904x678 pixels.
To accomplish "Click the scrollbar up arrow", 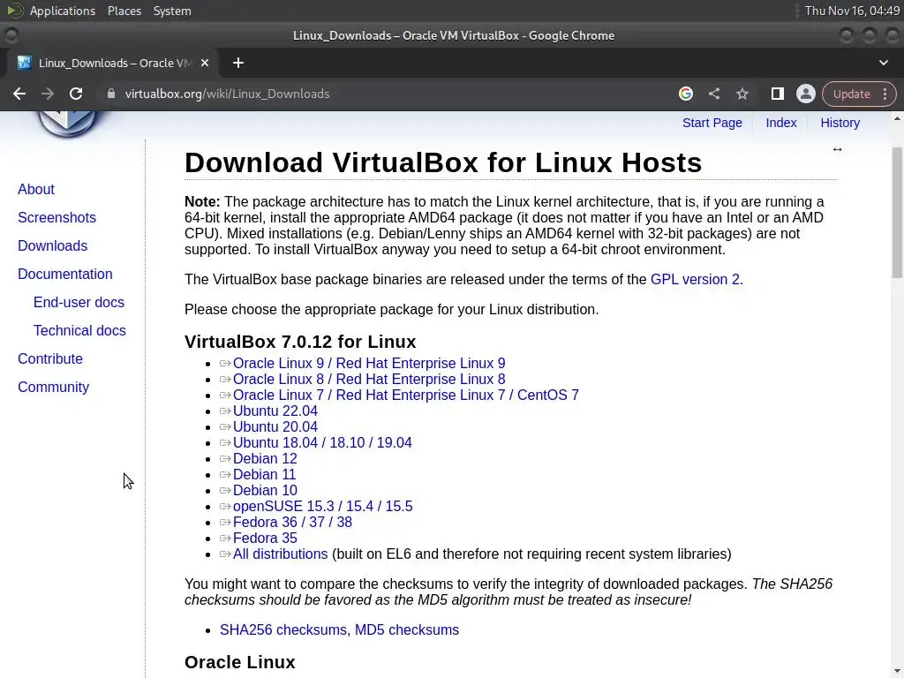I will click(897, 118).
